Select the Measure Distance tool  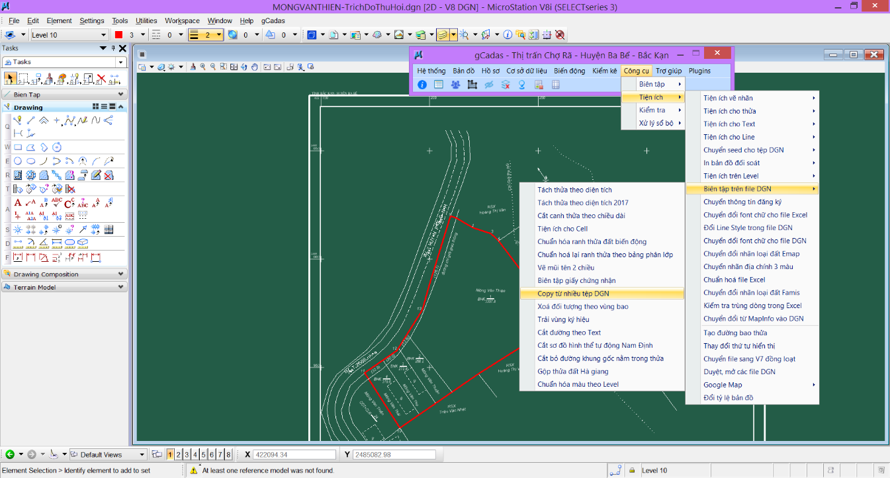(18, 244)
